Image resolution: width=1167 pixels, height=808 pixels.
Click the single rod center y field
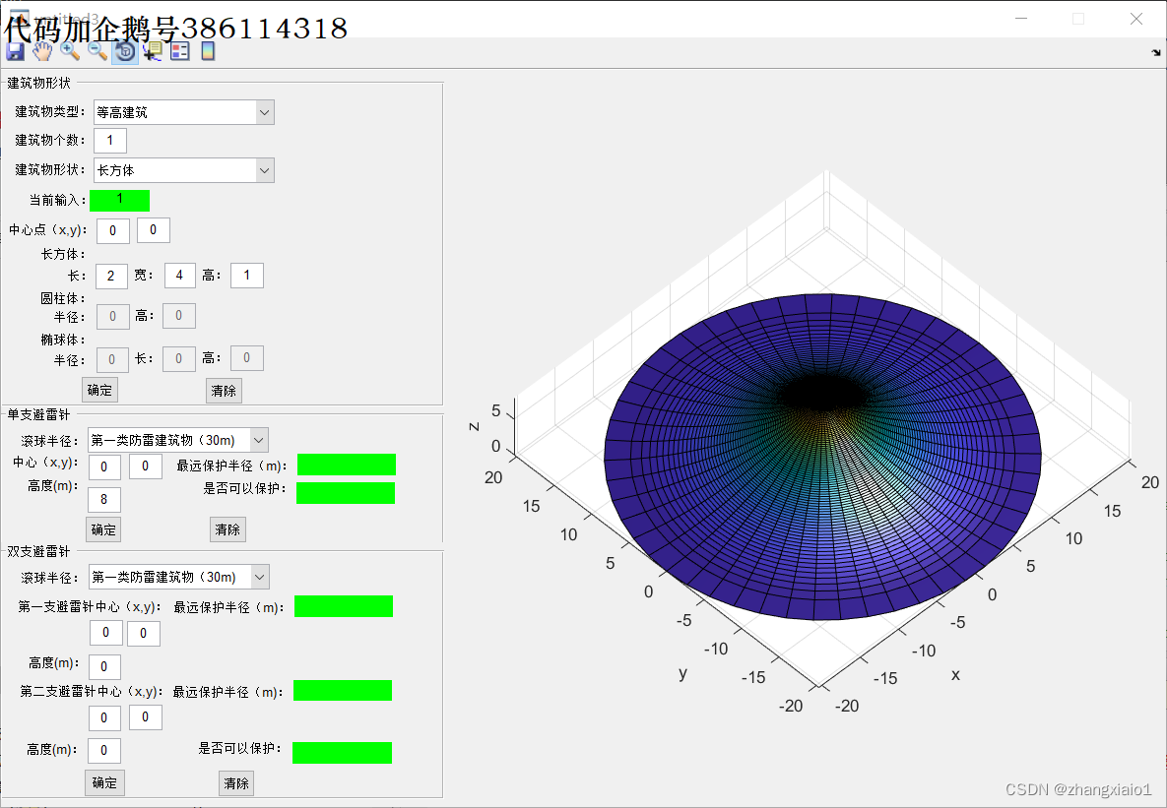(146, 466)
